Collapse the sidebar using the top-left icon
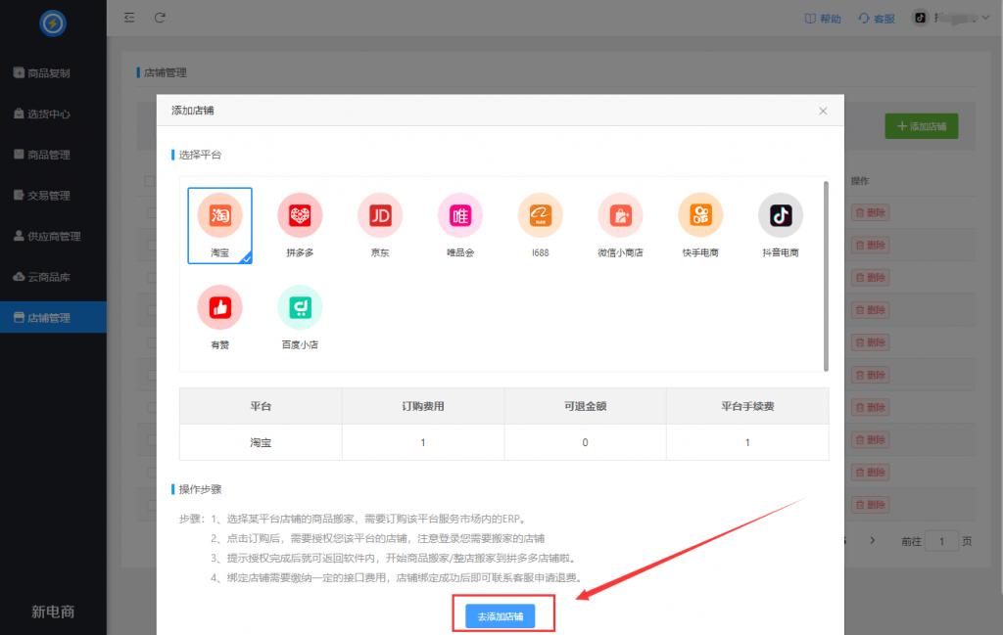This screenshot has height=635, width=1003. coord(128,18)
